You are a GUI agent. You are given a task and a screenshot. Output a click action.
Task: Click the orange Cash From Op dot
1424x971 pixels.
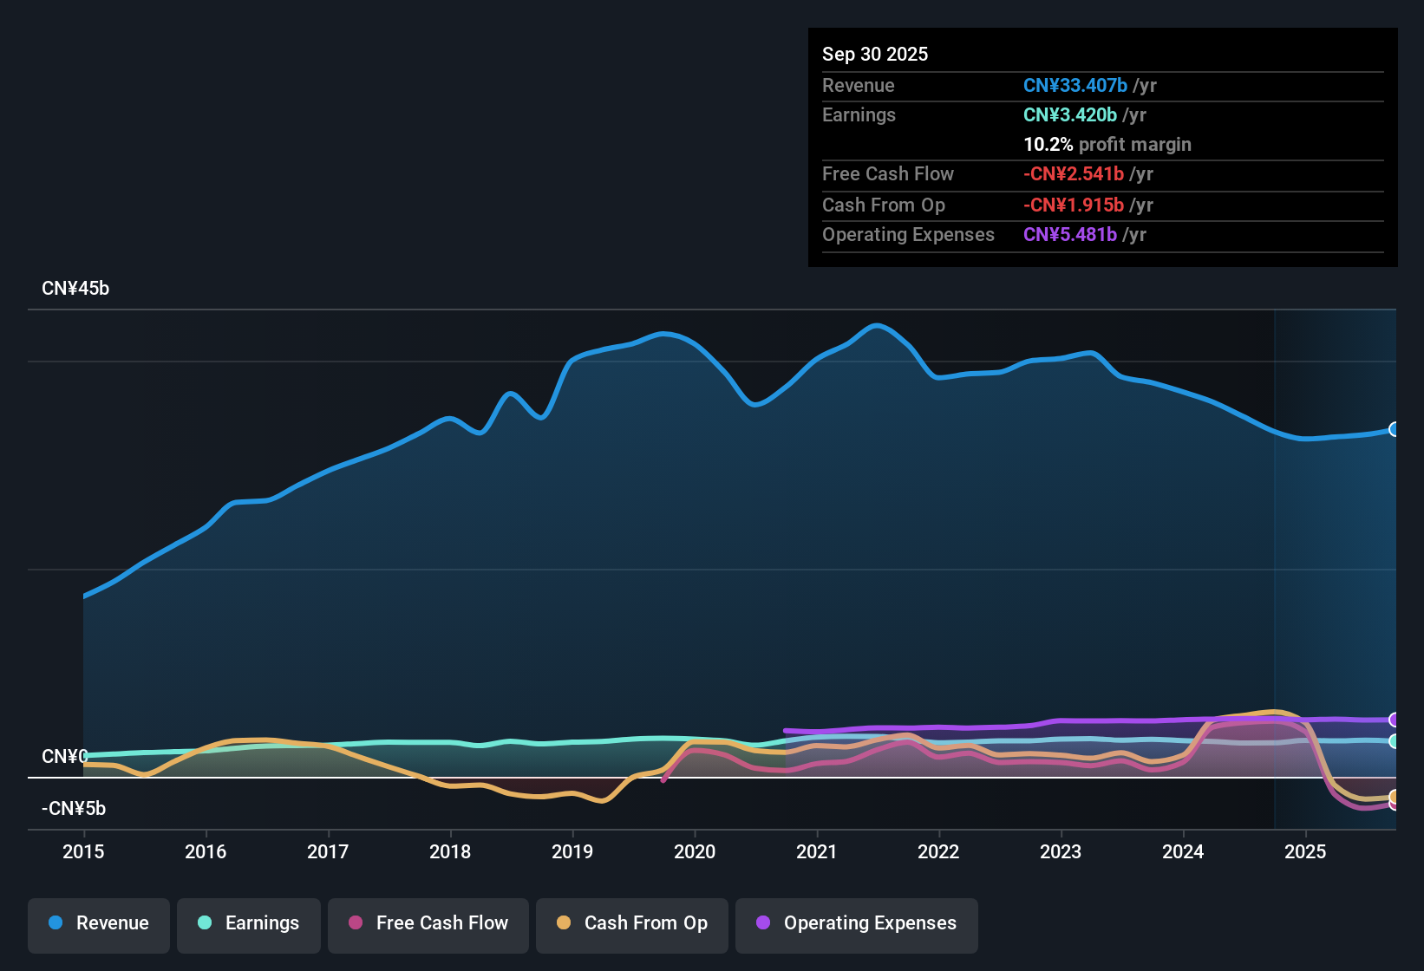tap(564, 923)
